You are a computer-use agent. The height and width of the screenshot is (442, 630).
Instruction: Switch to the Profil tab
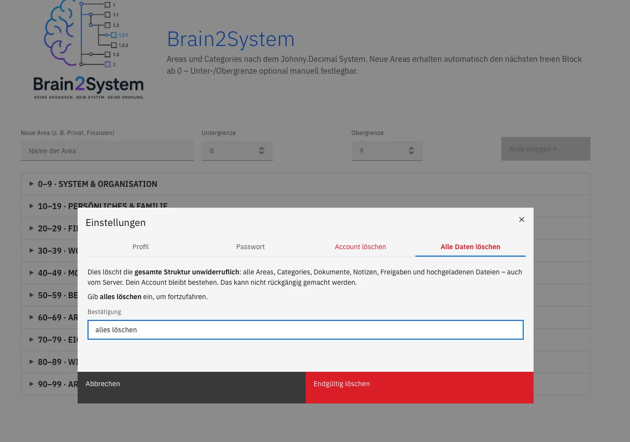[x=140, y=247]
